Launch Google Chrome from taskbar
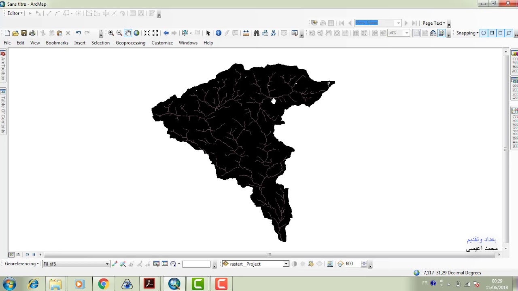518x291 pixels. click(103, 284)
